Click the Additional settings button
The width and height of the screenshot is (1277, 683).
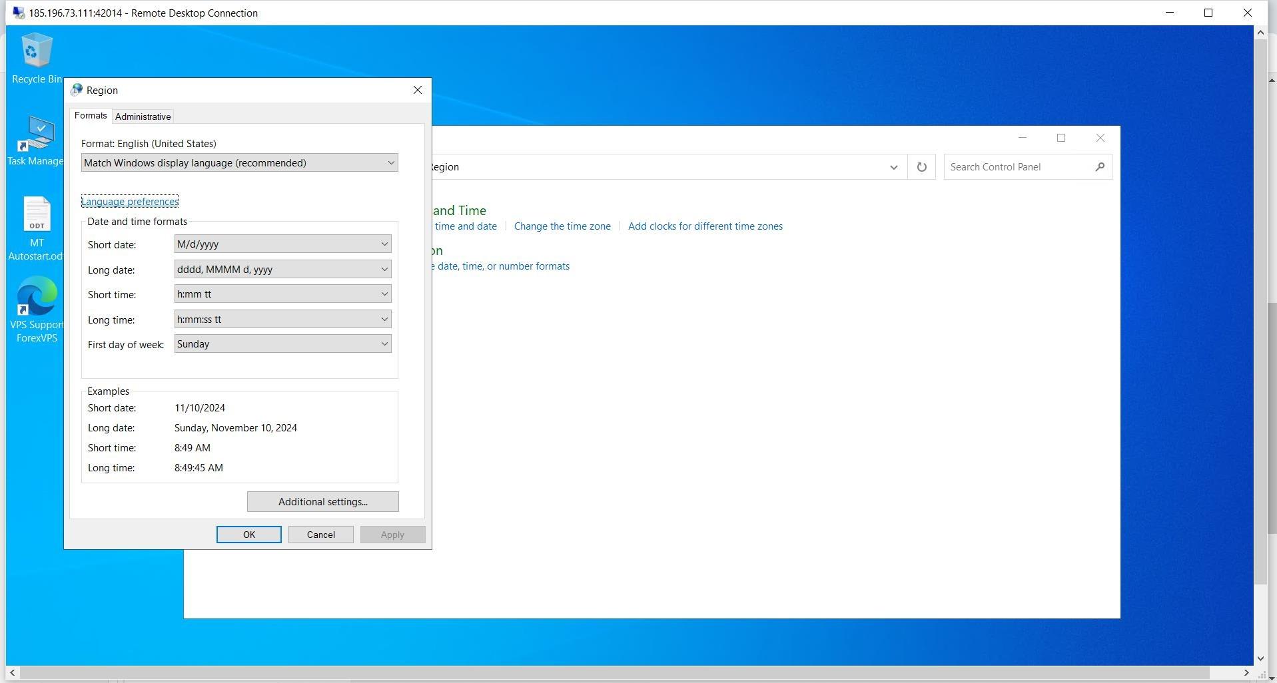click(323, 502)
